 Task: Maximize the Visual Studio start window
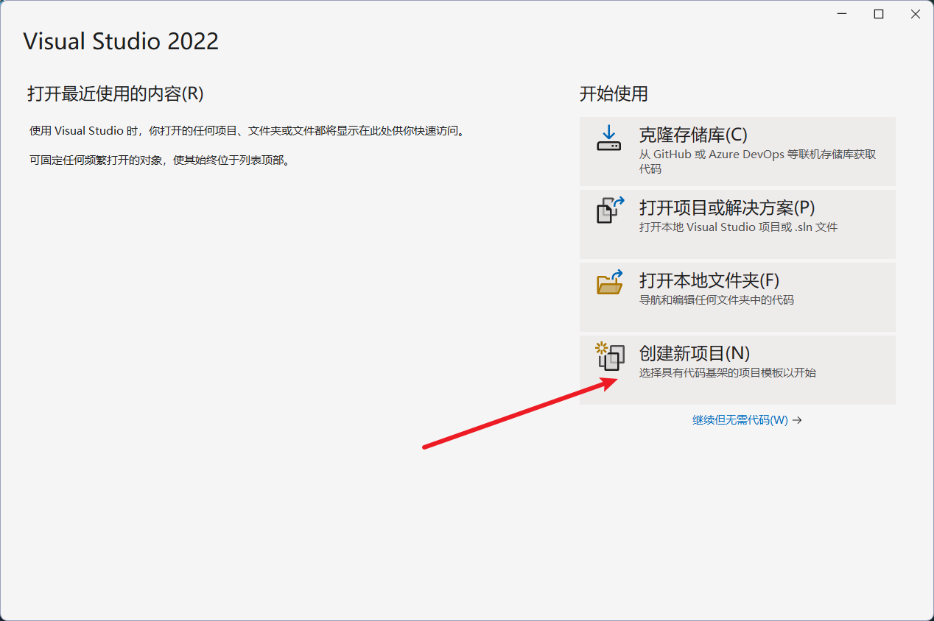click(x=878, y=14)
